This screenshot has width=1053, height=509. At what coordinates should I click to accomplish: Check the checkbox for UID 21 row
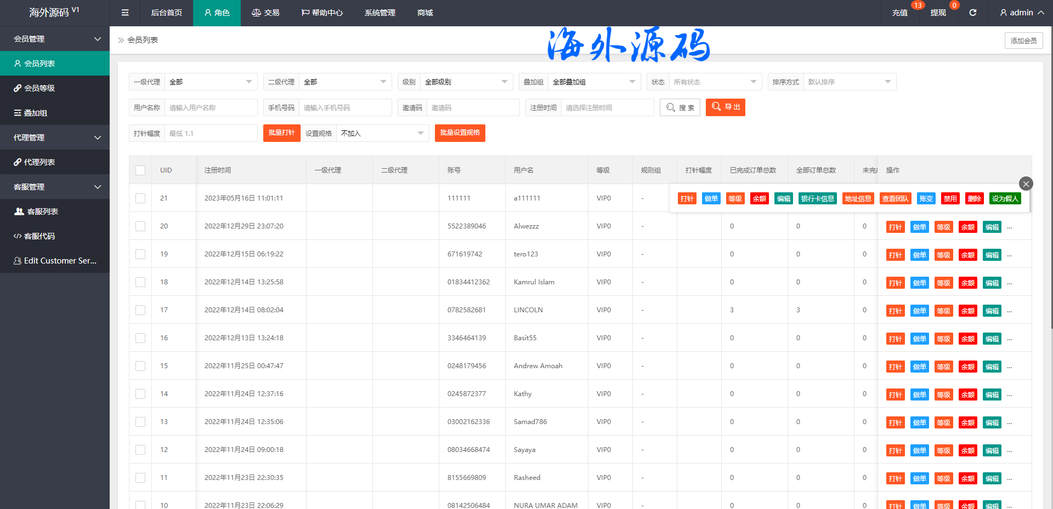click(x=140, y=198)
